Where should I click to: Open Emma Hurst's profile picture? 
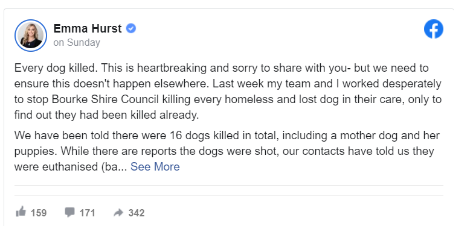[x=30, y=36]
